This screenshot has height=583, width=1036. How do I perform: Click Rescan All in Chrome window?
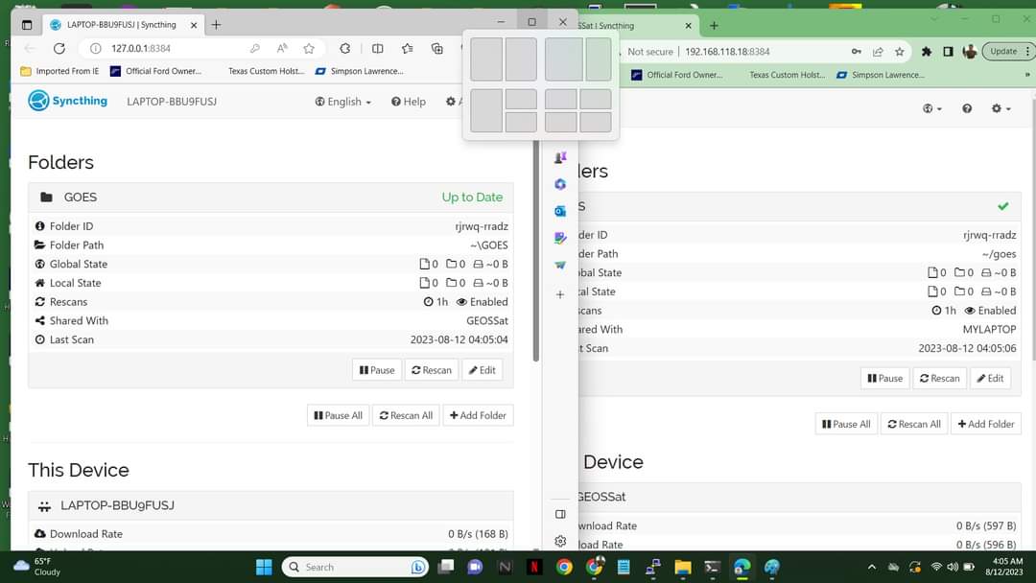tap(914, 424)
